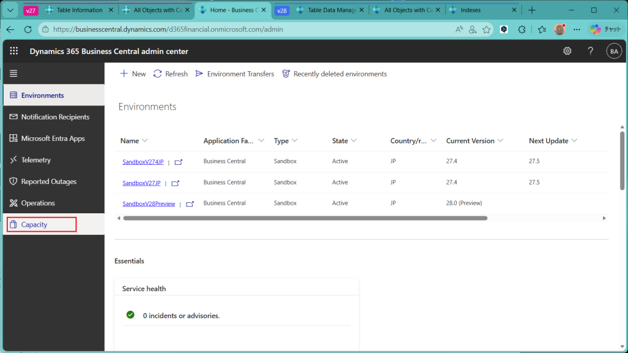The height and width of the screenshot is (353, 628).
Task: Go to Telemetry in the sidebar
Action: tap(36, 160)
